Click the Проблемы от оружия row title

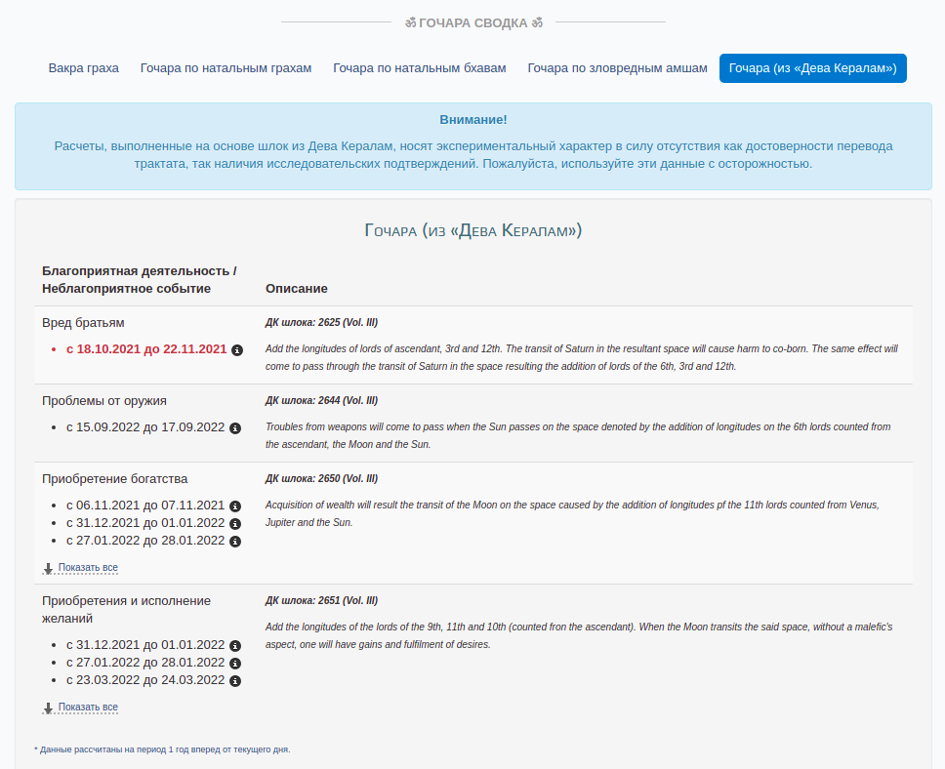coord(104,401)
